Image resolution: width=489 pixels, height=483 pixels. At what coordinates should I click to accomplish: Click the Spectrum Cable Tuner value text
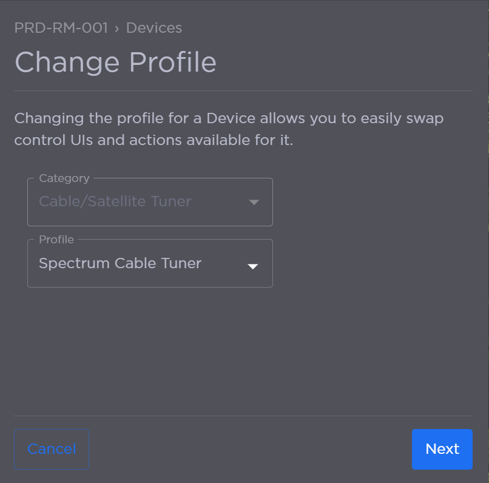(x=120, y=263)
